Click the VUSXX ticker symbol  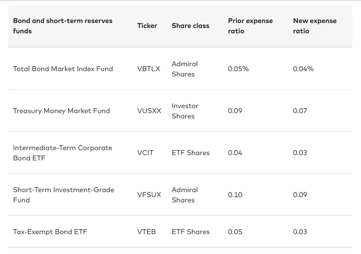[149, 111]
